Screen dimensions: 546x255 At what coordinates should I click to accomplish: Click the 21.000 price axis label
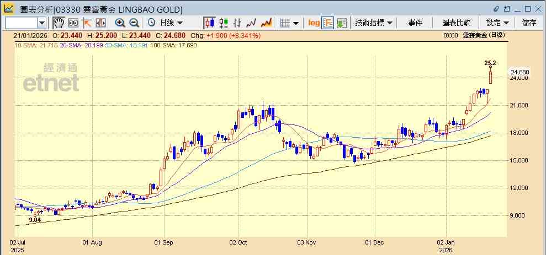point(518,105)
